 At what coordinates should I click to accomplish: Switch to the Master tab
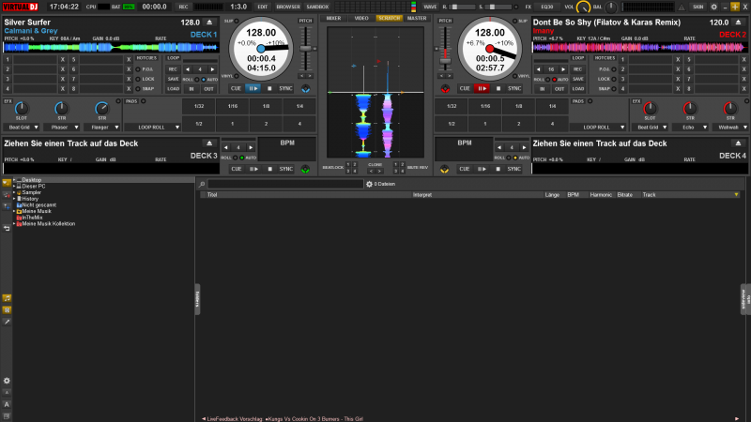pyautogui.click(x=417, y=18)
